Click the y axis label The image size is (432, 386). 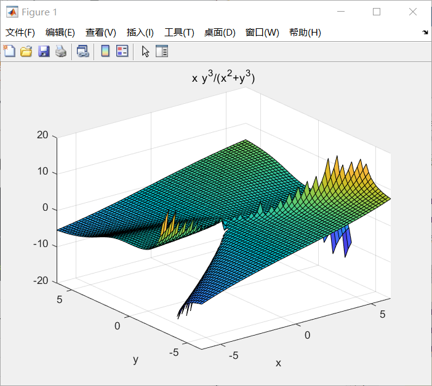[x=135, y=360]
